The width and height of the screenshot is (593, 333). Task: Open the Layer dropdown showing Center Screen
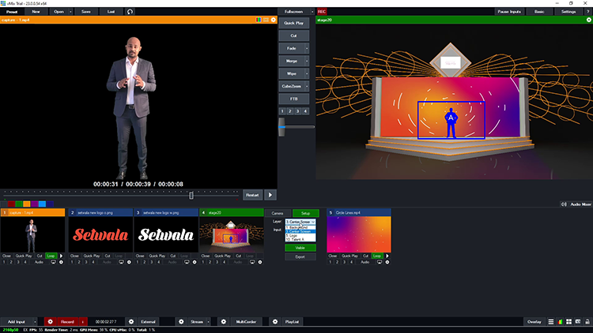coord(300,222)
